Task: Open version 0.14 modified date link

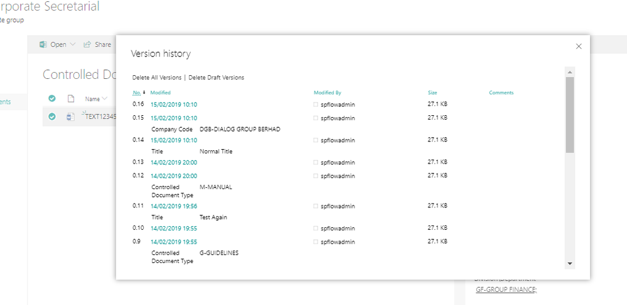Action: click(x=174, y=140)
